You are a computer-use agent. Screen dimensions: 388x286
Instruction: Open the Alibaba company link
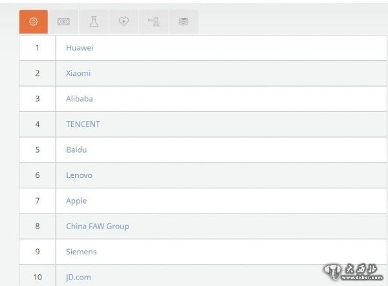(80, 99)
